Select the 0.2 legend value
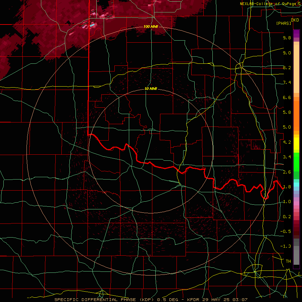This screenshot has height=302, width=302. coord(287,217)
